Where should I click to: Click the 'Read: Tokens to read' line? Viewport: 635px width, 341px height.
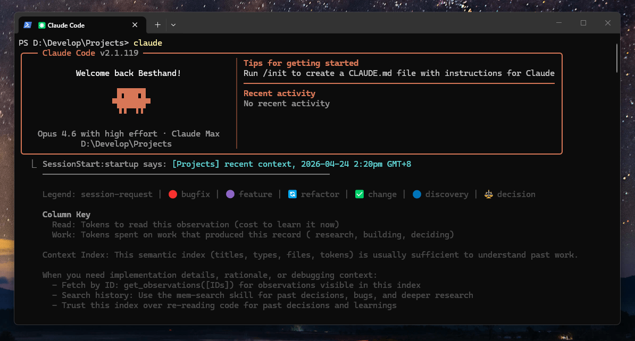coord(196,225)
